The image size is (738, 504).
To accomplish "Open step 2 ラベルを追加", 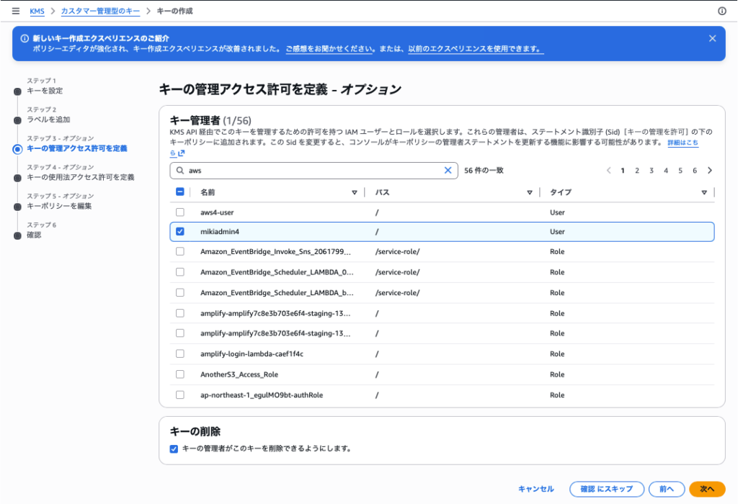I will pos(48,120).
